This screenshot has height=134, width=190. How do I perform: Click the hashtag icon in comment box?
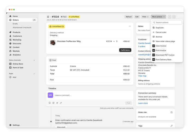pyautogui.click(x=57, y=103)
